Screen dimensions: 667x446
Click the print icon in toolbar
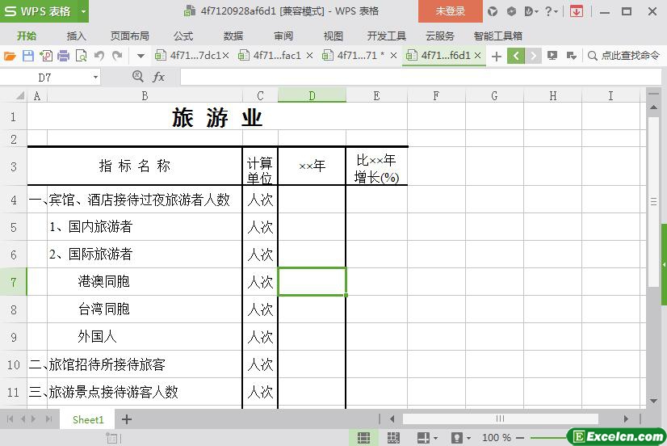[63, 56]
